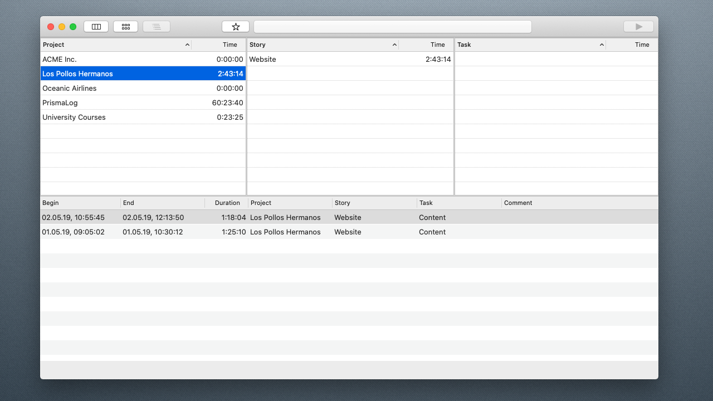
Task: Start the timer with the play button
Action: point(638,26)
